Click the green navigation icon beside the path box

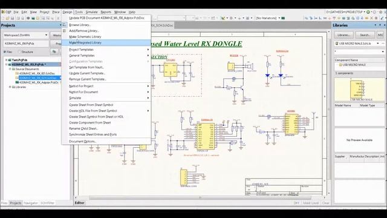(368, 12)
